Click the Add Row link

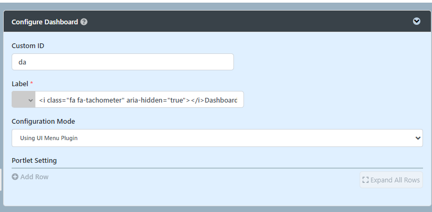pos(34,177)
